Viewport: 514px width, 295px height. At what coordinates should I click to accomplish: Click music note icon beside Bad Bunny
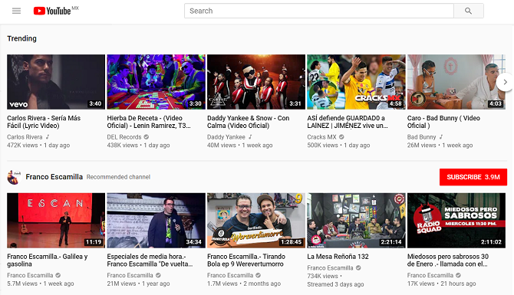click(x=441, y=136)
